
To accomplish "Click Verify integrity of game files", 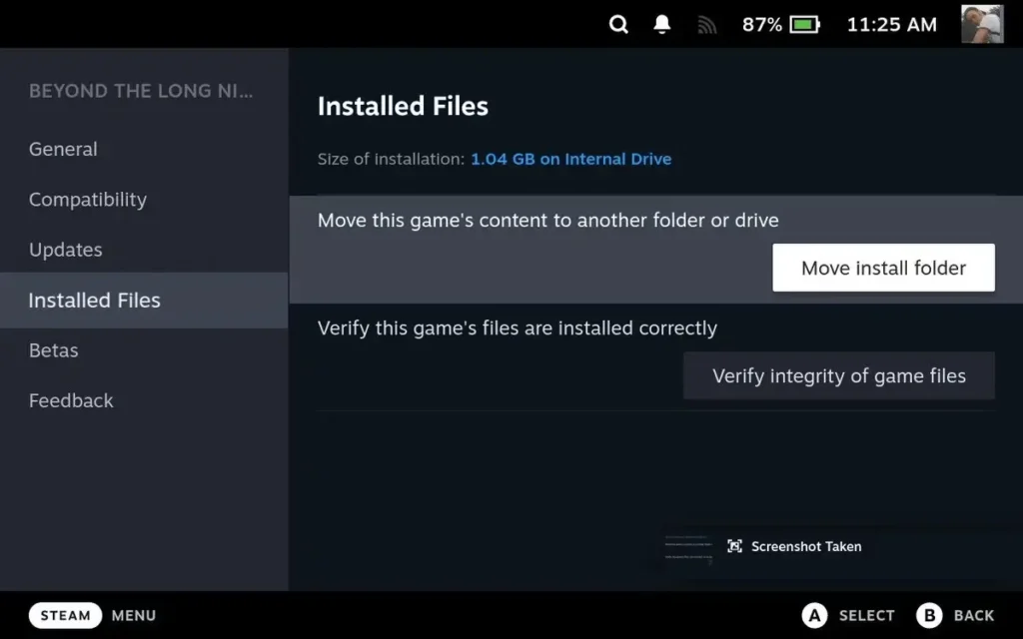I will coord(838,375).
